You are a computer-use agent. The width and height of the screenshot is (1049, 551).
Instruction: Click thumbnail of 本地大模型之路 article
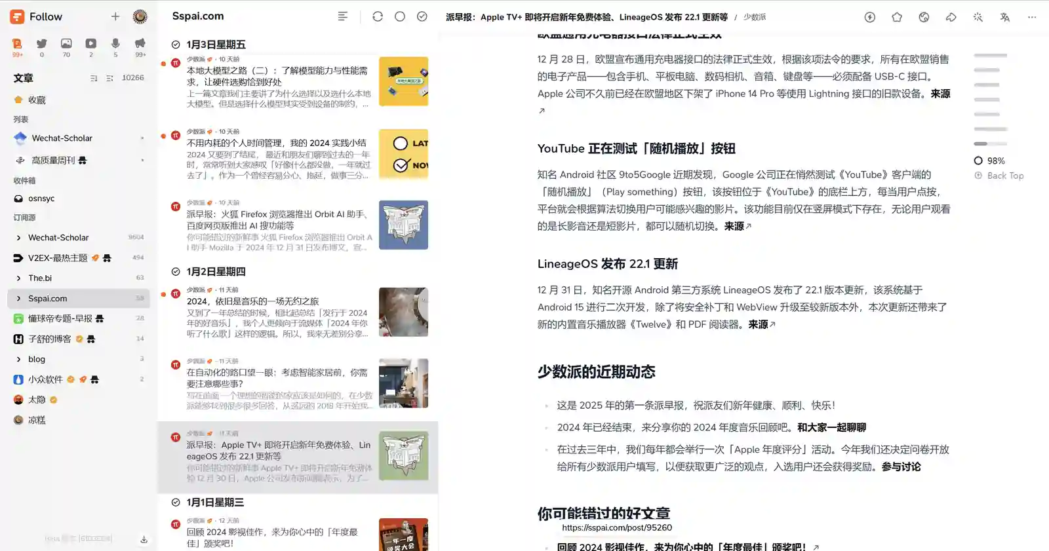[x=404, y=82]
